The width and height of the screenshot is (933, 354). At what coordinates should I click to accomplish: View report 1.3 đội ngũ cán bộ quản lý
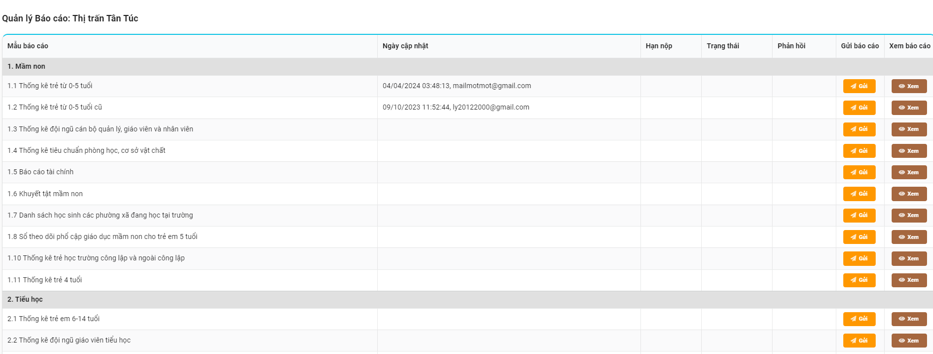click(909, 129)
